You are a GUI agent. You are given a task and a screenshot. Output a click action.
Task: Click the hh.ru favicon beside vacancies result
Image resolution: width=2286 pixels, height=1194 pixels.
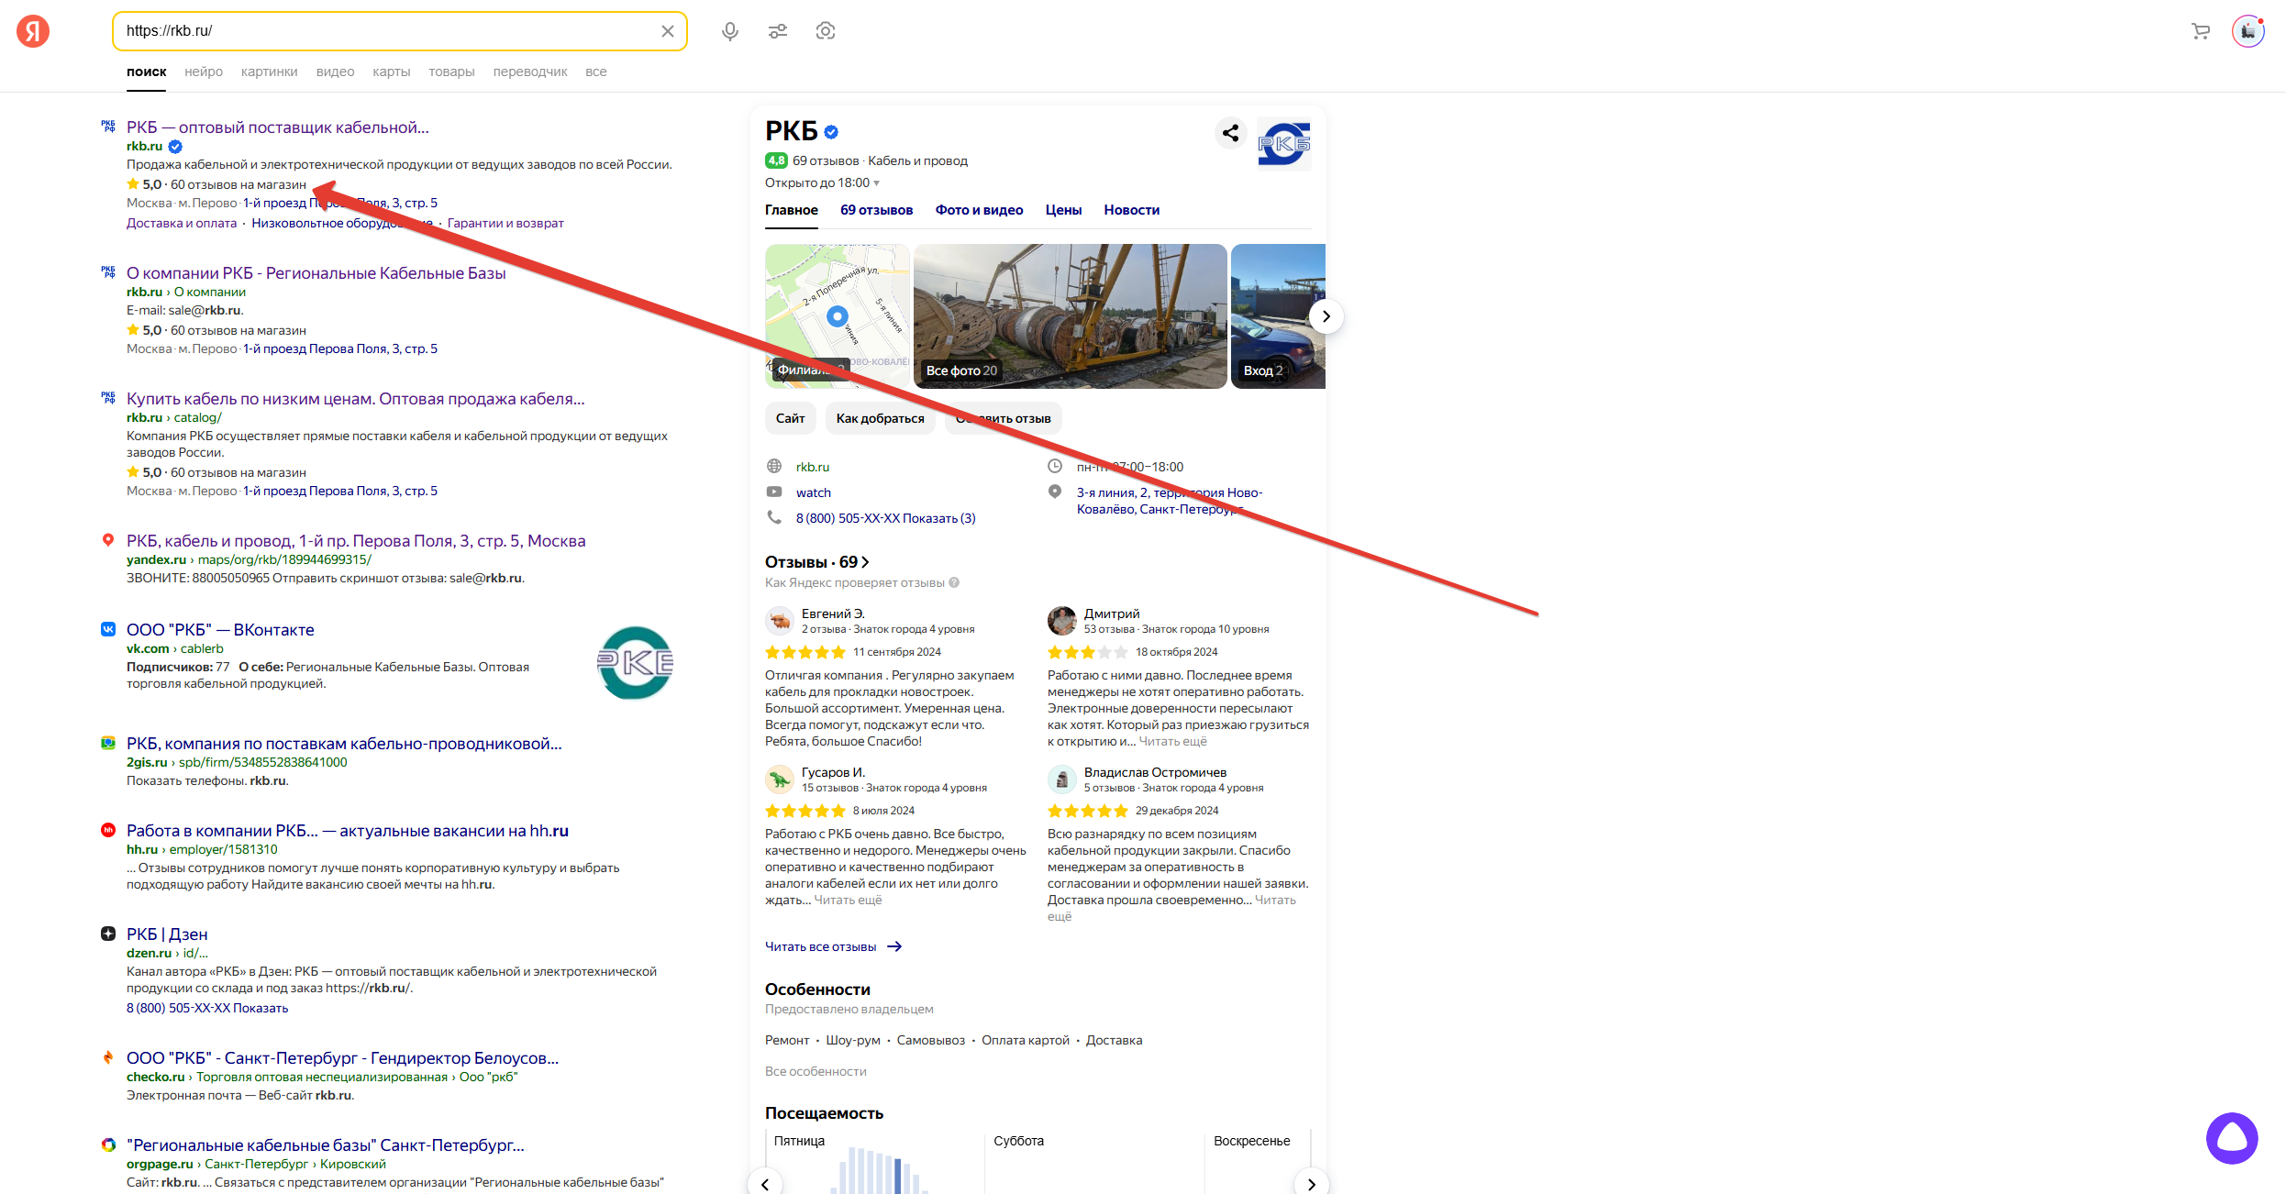pos(108,830)
